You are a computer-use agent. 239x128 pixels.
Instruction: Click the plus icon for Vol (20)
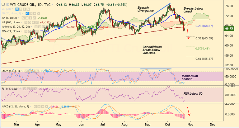point(24,9)
